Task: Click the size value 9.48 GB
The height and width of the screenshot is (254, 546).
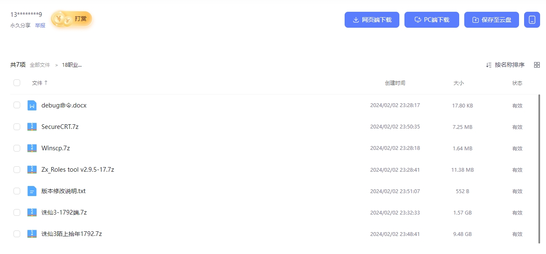Action: (463, 234)
